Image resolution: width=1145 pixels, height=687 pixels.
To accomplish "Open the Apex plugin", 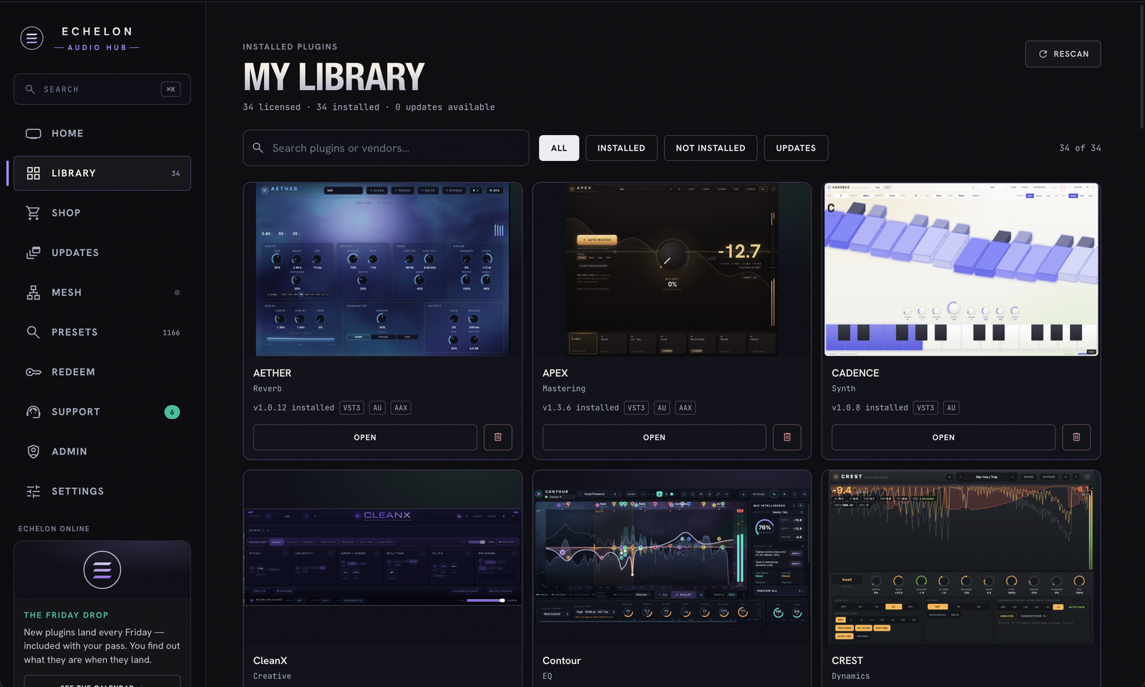I will point(654,438).
